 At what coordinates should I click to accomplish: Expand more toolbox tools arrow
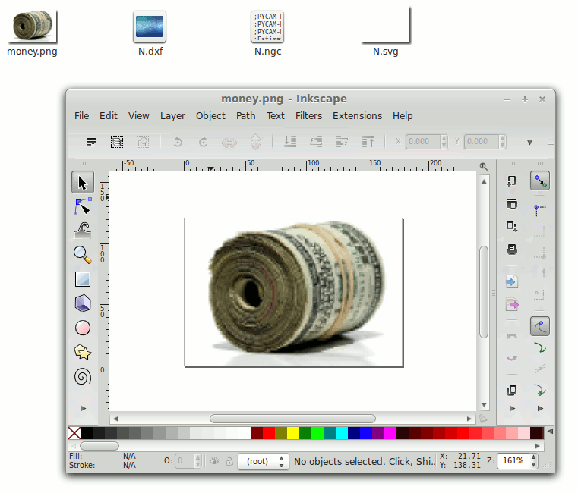point(83,408)
